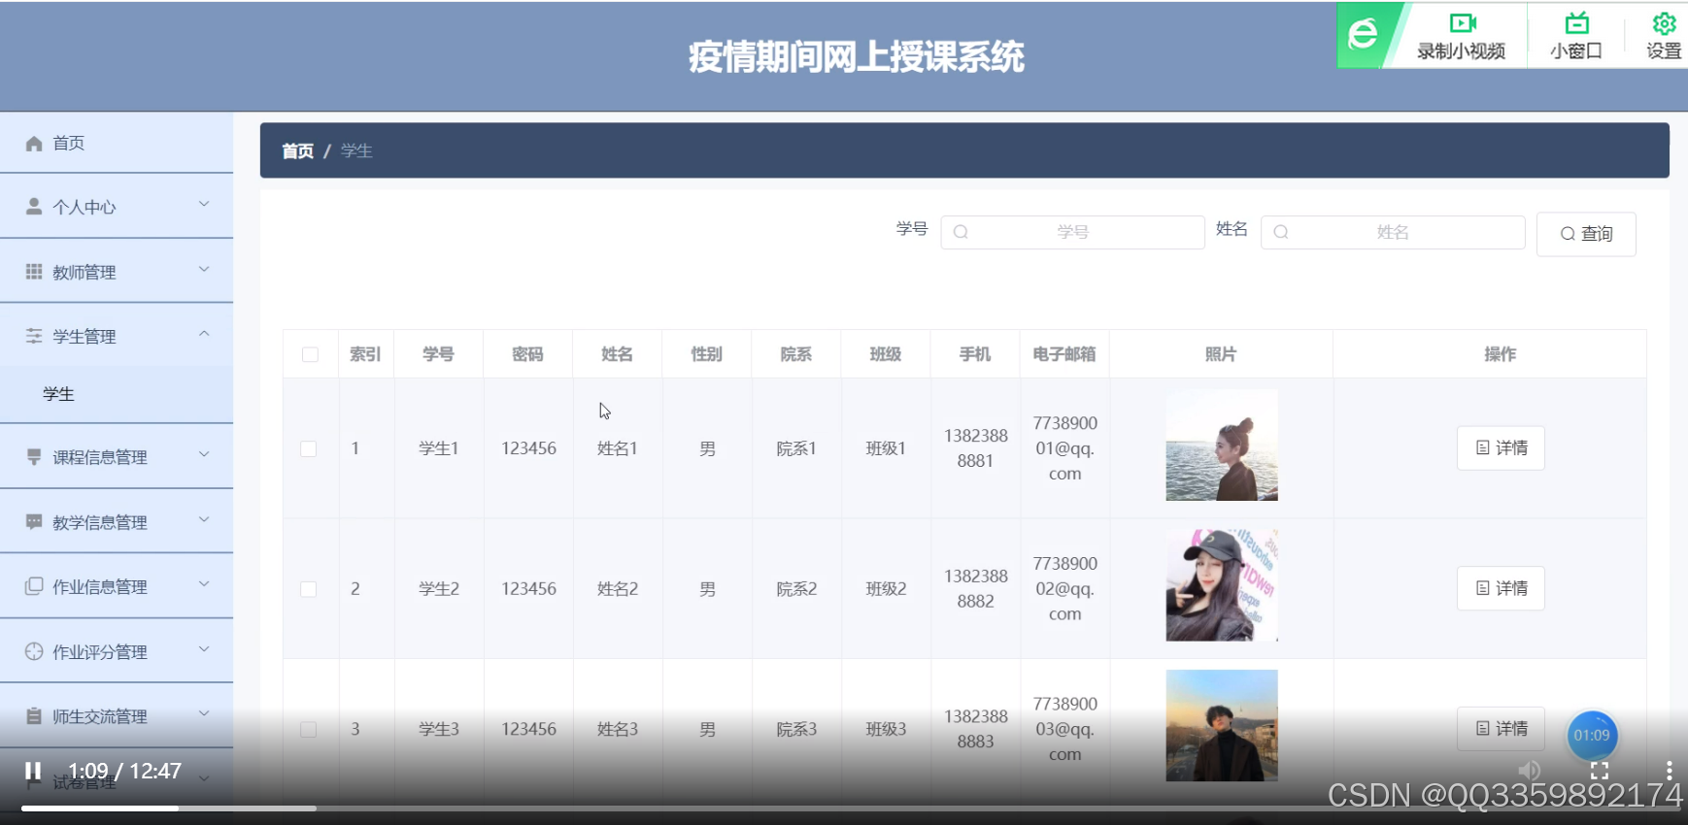This screenshot has width=1688, height=825.
Task: Click the 姓名3 cell
Action: [x=618, y=729]
